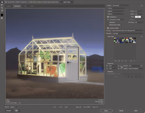
Task: Open the Preview color management dropdown
Action: click(x=128, y=31)
